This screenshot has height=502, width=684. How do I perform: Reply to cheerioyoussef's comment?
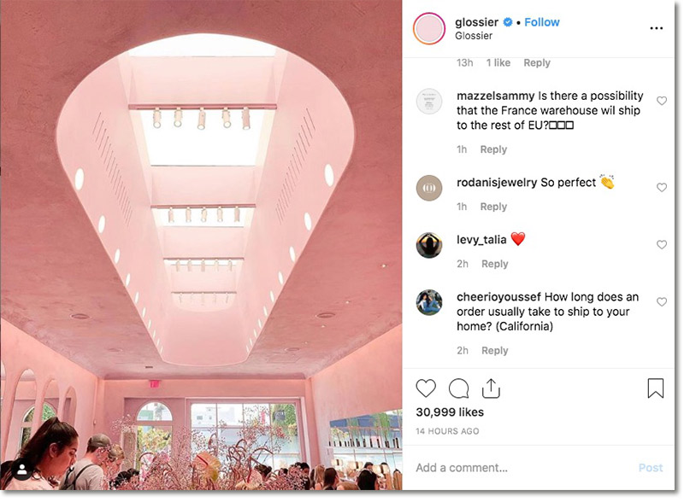pos(495,350)
